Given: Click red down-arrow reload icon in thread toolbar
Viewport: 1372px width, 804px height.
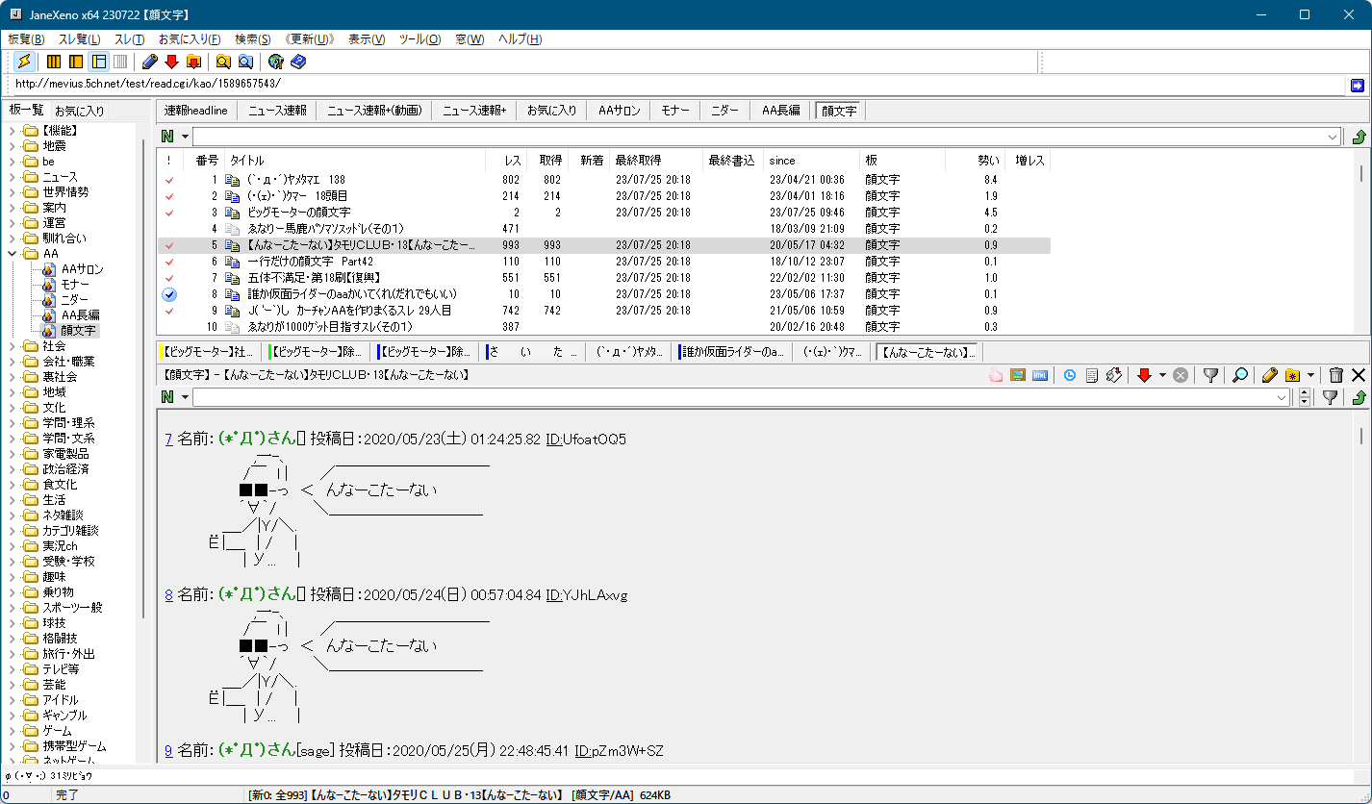Looking at the screenshot, I should tap(1144, 375).
